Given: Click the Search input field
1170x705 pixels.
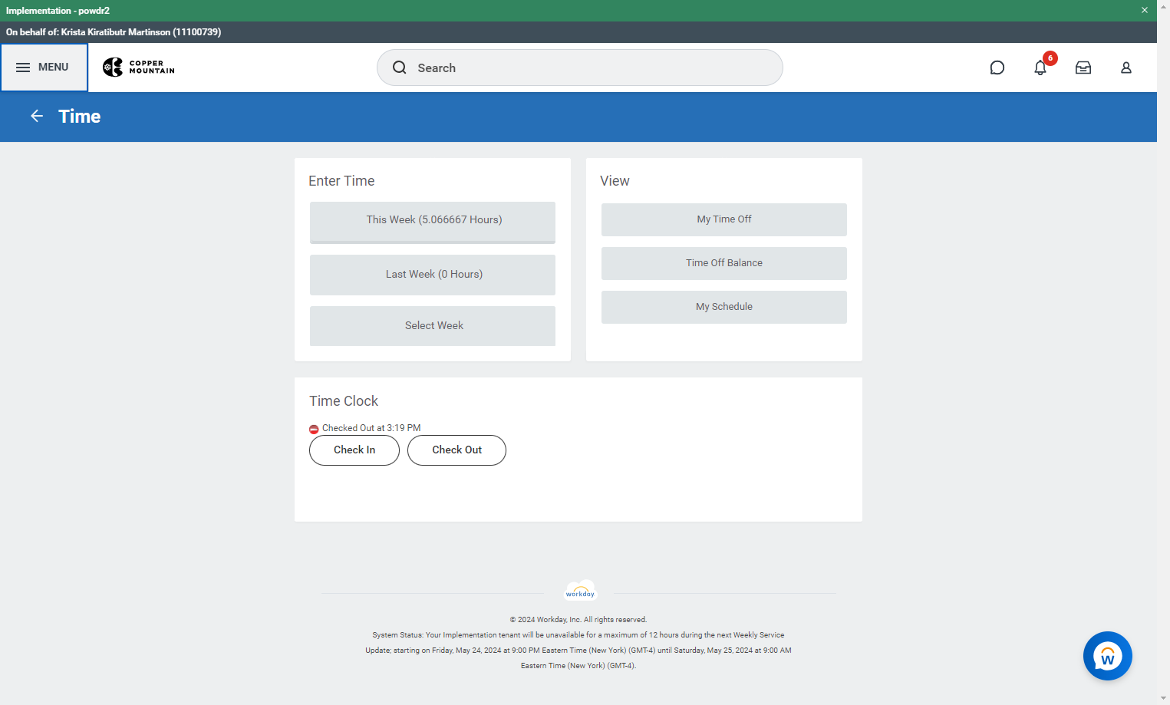Looking at the screenshot, I should 579,68.
